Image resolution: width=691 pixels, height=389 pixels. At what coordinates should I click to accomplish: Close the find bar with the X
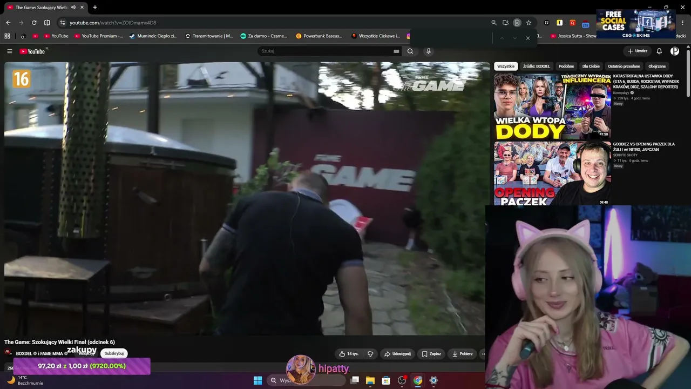[x=527, y=38]
